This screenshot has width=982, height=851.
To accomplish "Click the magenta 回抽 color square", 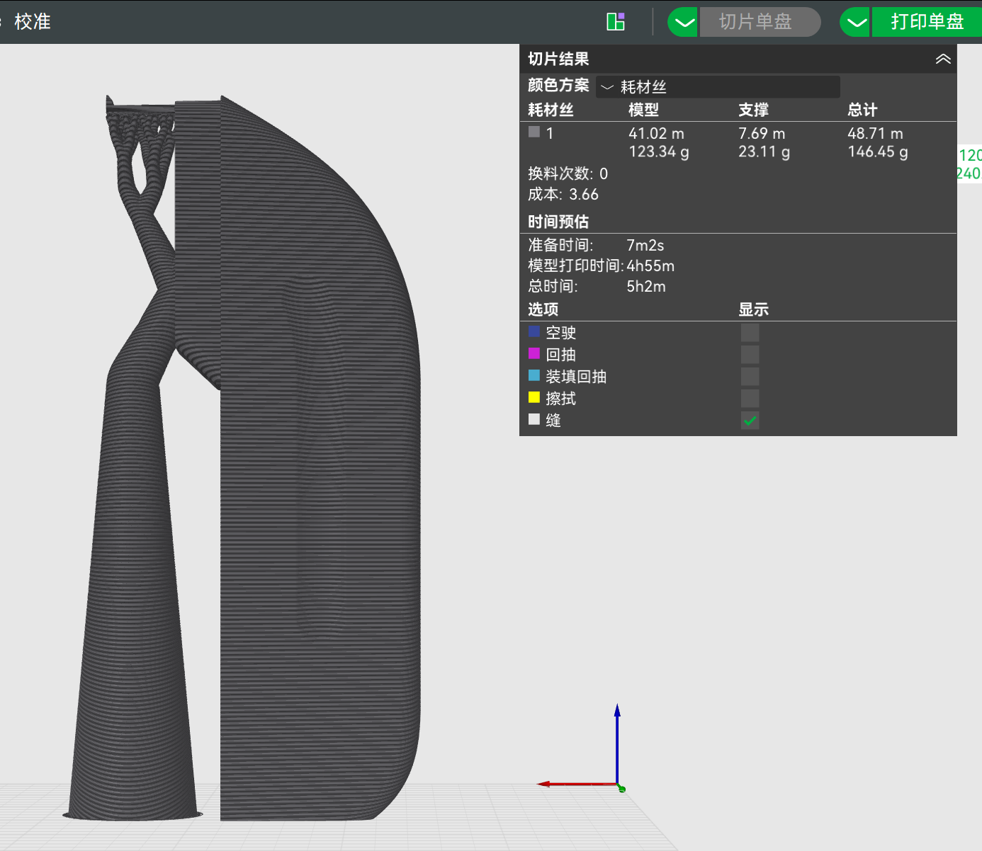I will pyautogui.click(x=534, y=353).
